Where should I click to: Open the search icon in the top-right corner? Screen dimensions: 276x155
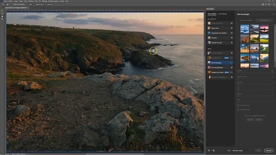[x=266, y=4]
